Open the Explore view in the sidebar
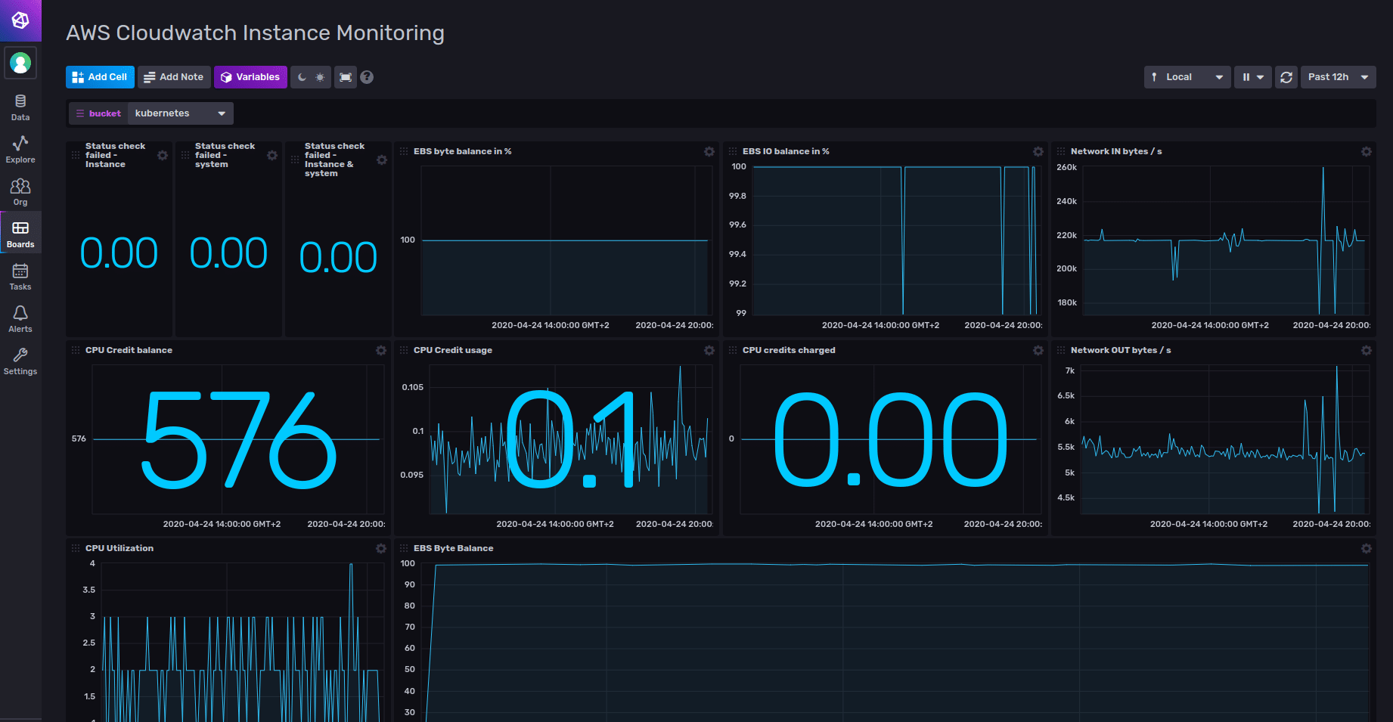Viewport: 1393px width, 722px height. (20, 148)
